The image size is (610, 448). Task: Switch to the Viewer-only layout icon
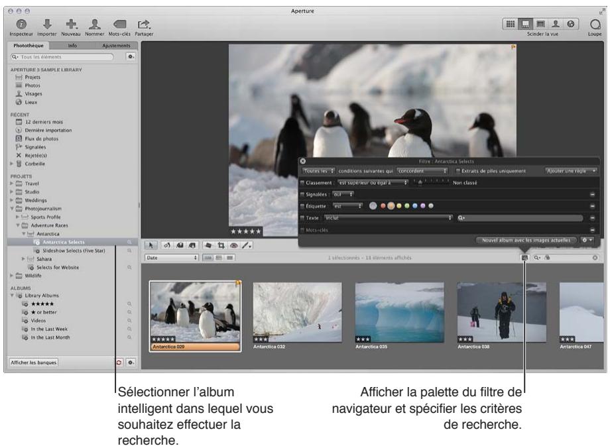pyautogui.click(x=540, y=24)
